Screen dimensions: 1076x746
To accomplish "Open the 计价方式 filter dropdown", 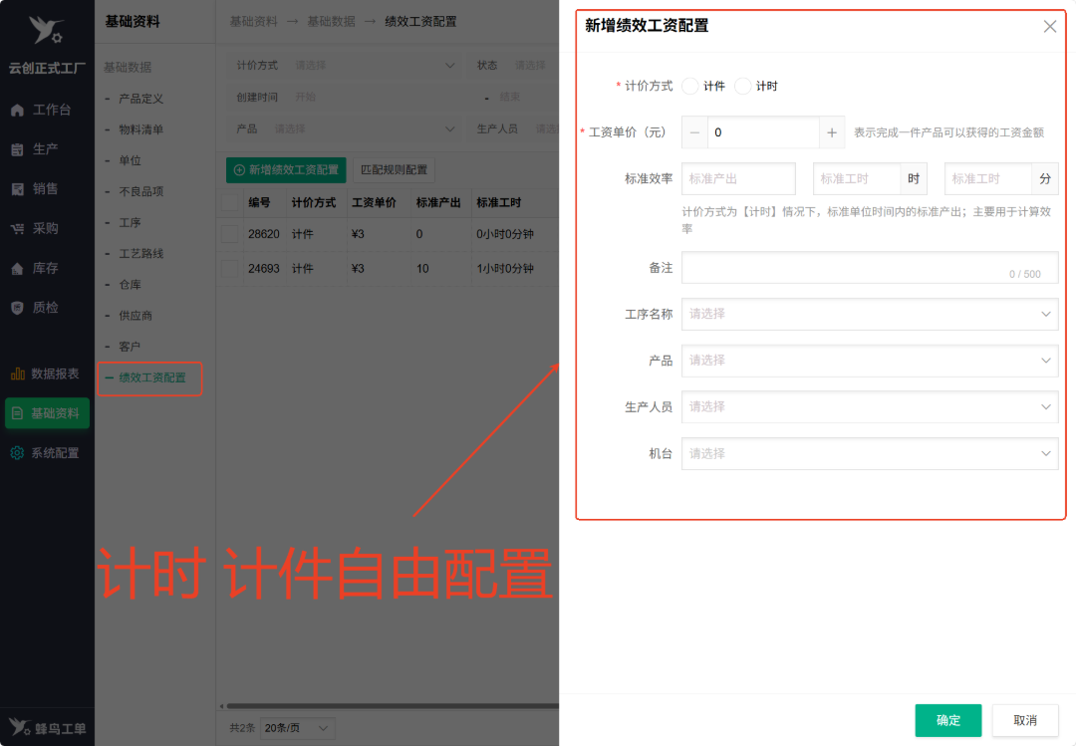I will pyautogui.click(x=343, y=65).
